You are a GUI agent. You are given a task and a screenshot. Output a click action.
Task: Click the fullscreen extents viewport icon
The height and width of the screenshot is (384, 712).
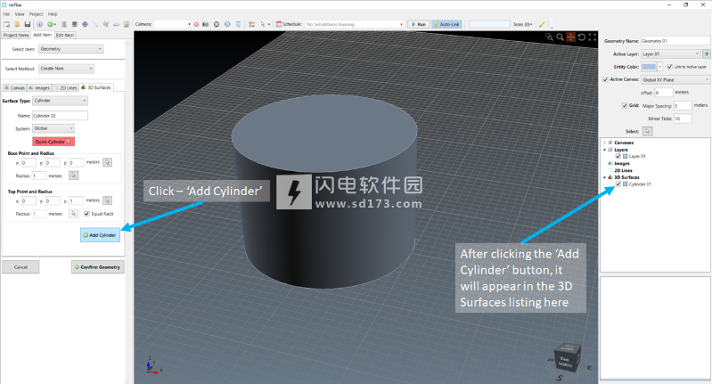(x=592, y=37)
